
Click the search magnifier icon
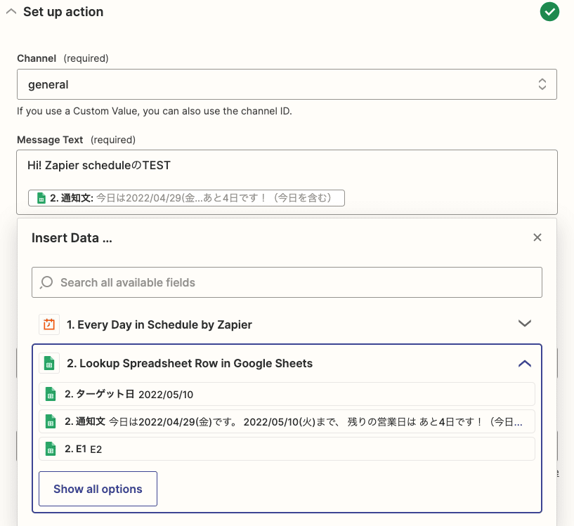(46, 282)
